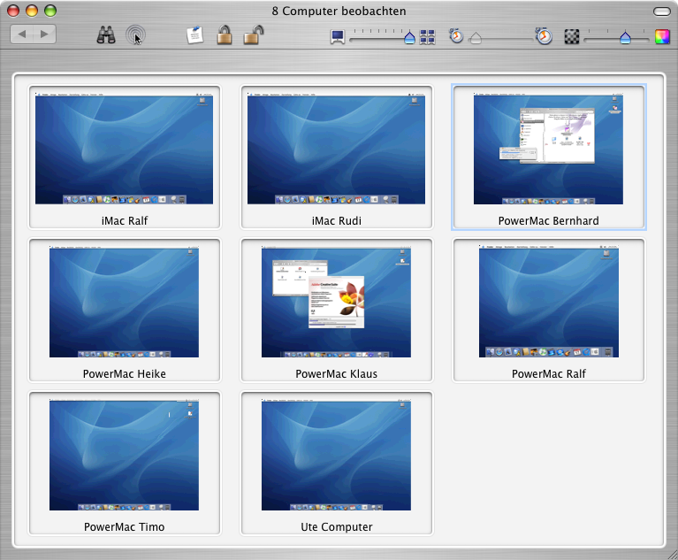Click the open padlock Unlock Screen icon
This screenshot has width=678, height=560.
pyautogui.click(x=253, y=35)
